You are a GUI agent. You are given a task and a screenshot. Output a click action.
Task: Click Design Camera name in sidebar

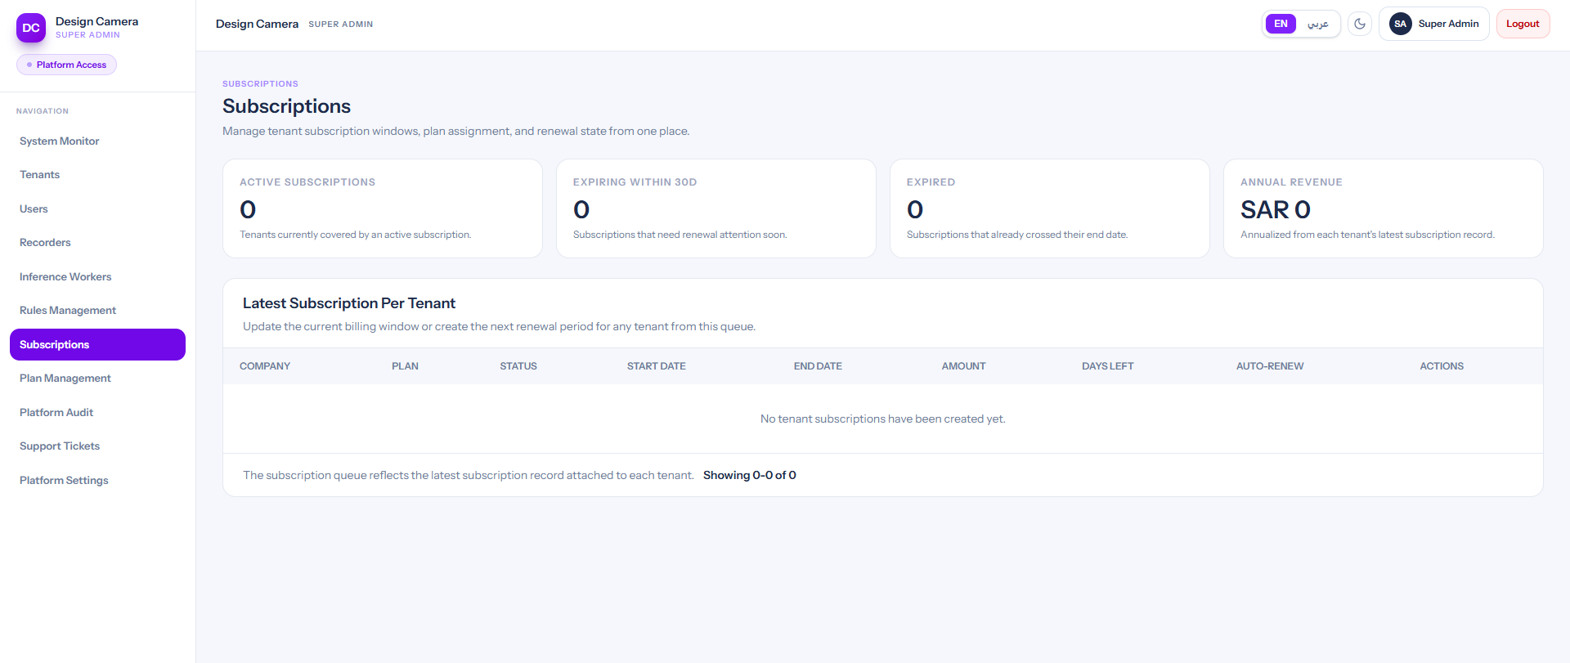tap(96, 21)
